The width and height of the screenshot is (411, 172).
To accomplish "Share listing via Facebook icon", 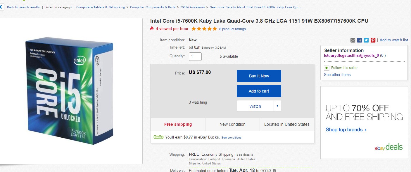I will [x=360, y=40].
